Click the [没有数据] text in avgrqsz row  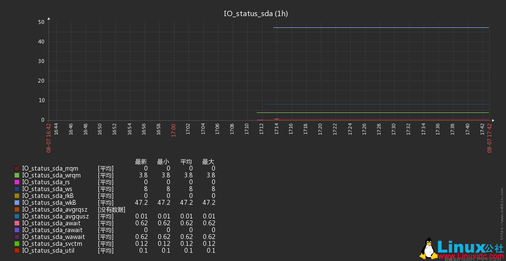click(112, 210)
